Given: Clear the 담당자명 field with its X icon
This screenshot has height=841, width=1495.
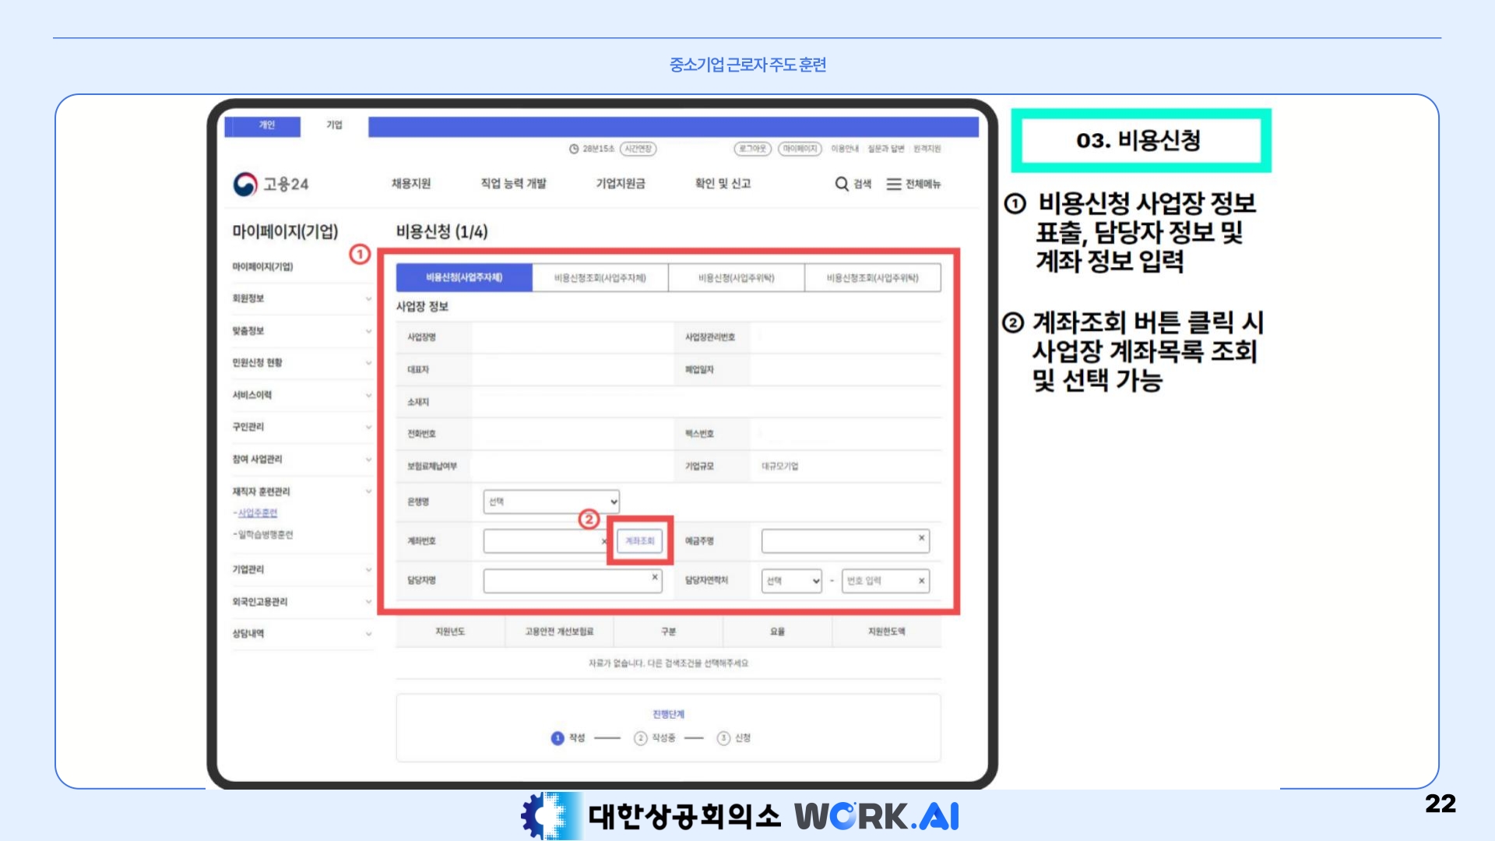Looking at the screenshot, I should (655, 577).
